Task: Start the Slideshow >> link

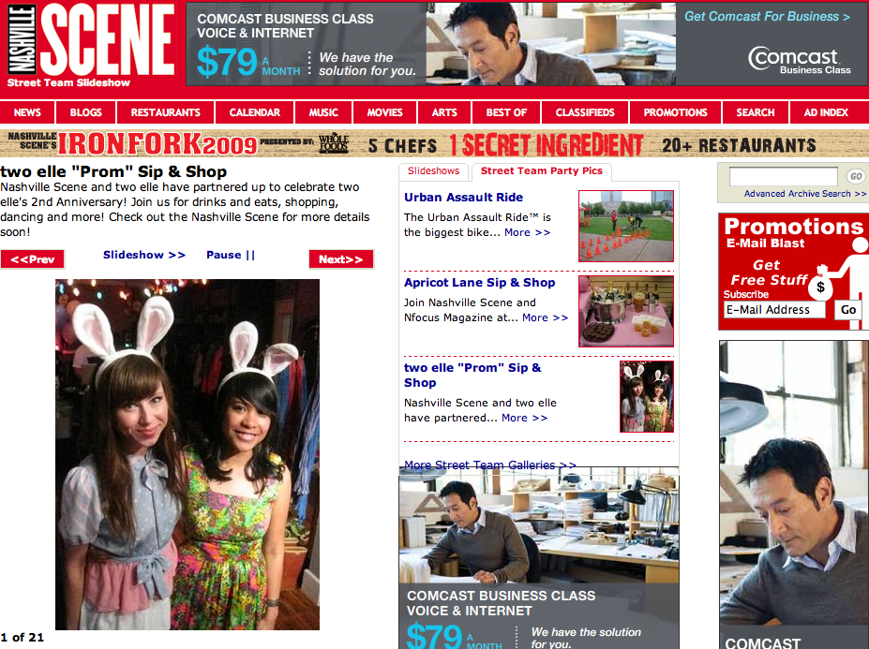Action: pos(144,255)
